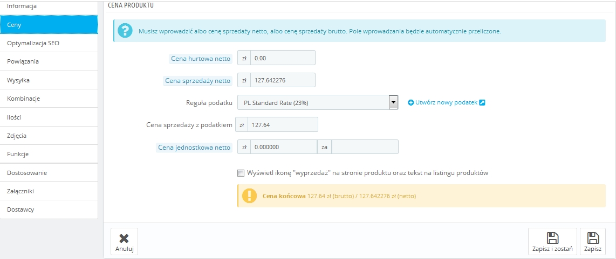616x259 pixels.
Task: Select the PL Standard Rate (23%) combo box
Action: 318,102
